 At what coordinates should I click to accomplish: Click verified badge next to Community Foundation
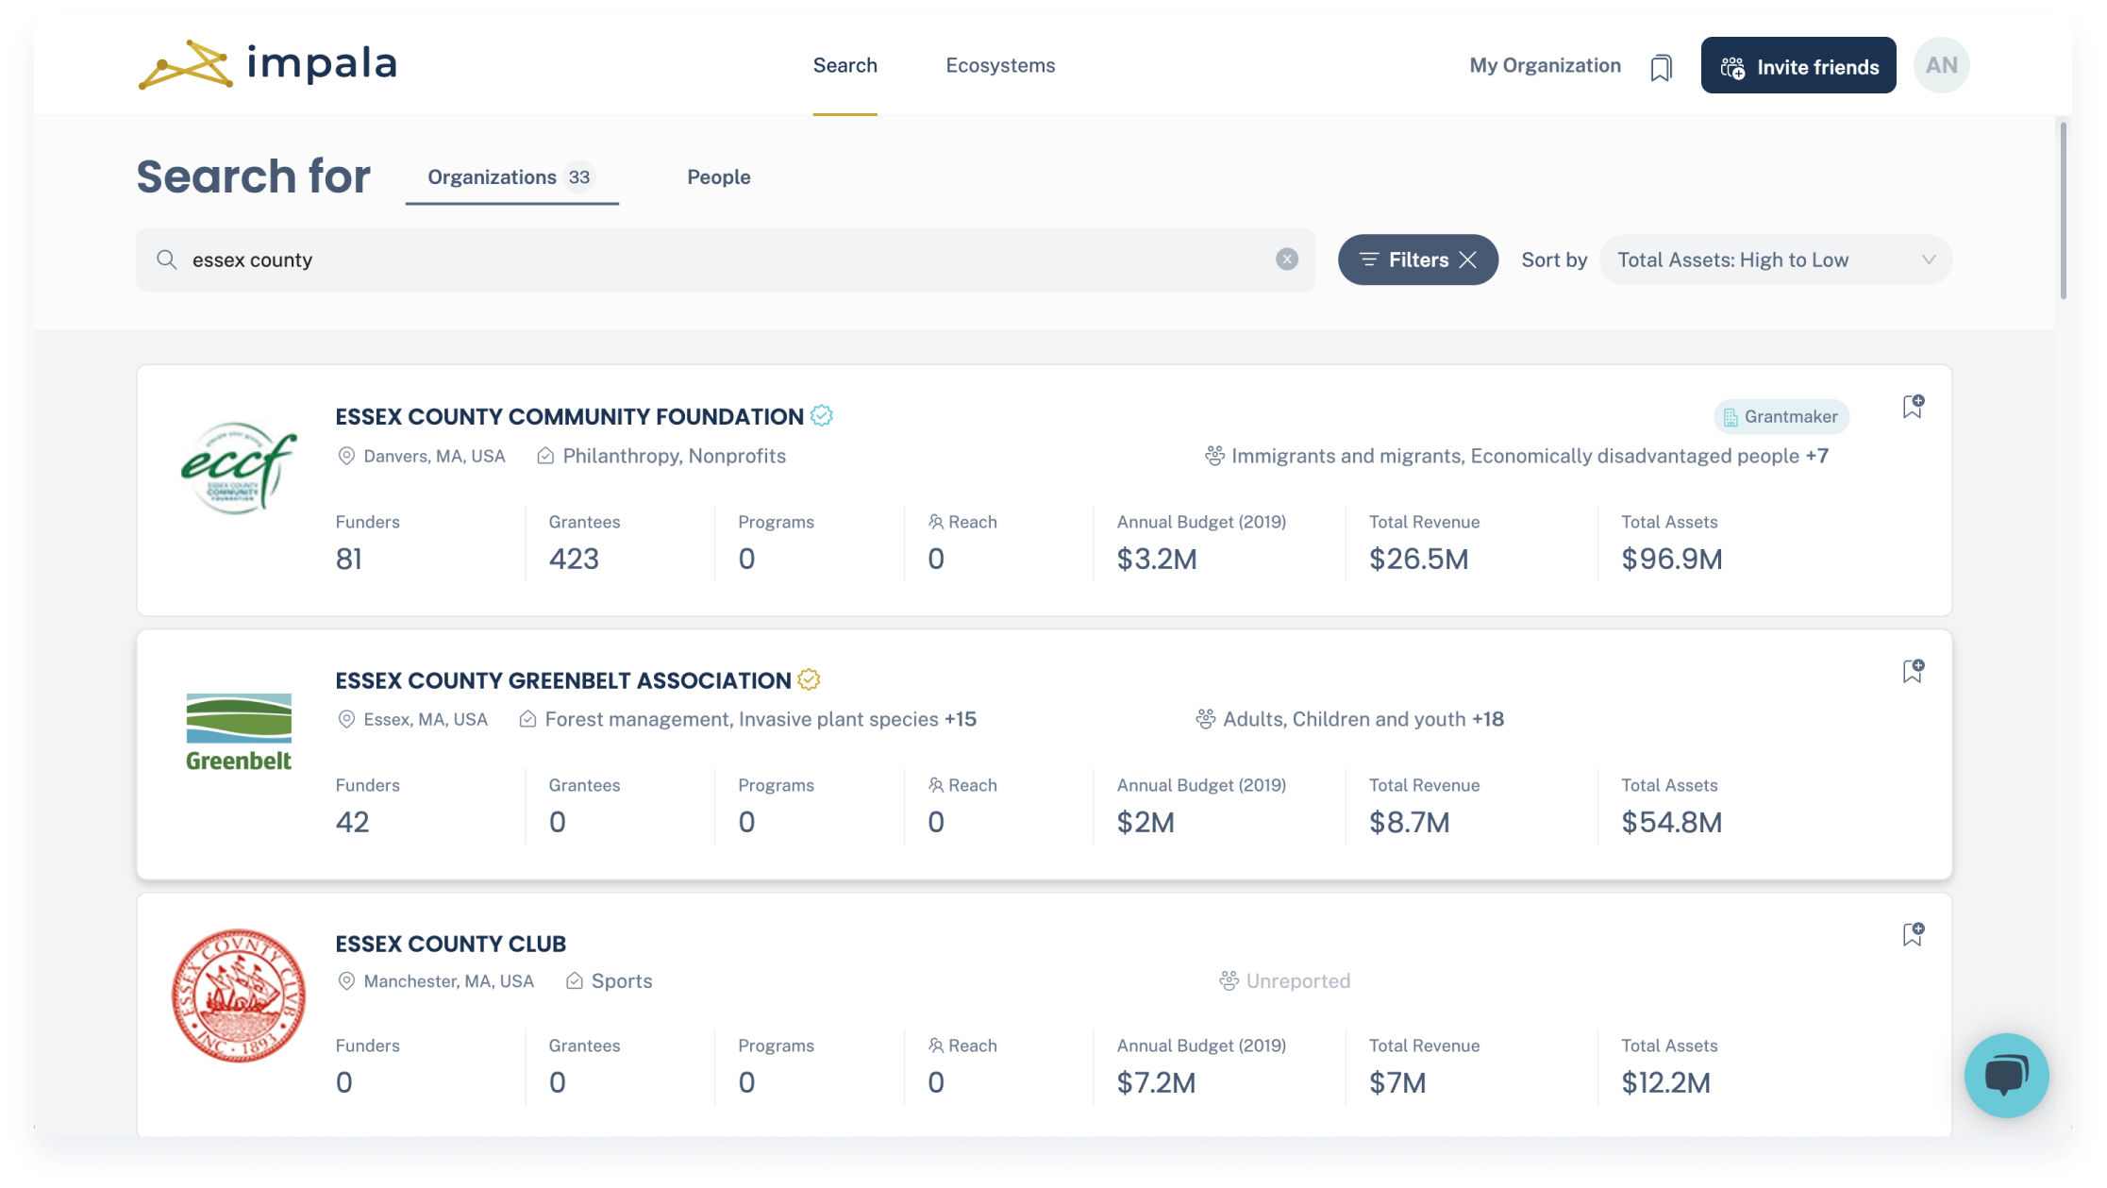click(822, 416)
